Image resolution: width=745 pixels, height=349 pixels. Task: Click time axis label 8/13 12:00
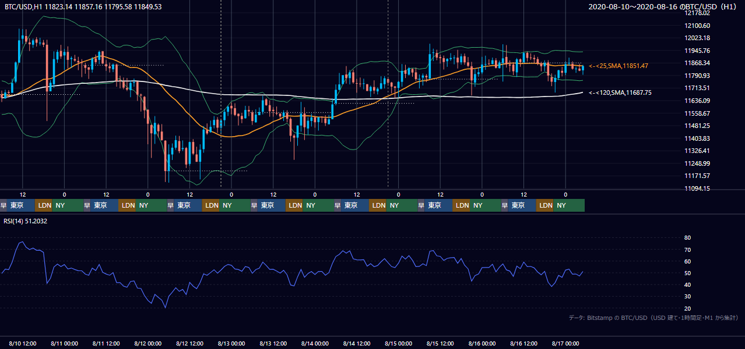[x=273, y=343]
